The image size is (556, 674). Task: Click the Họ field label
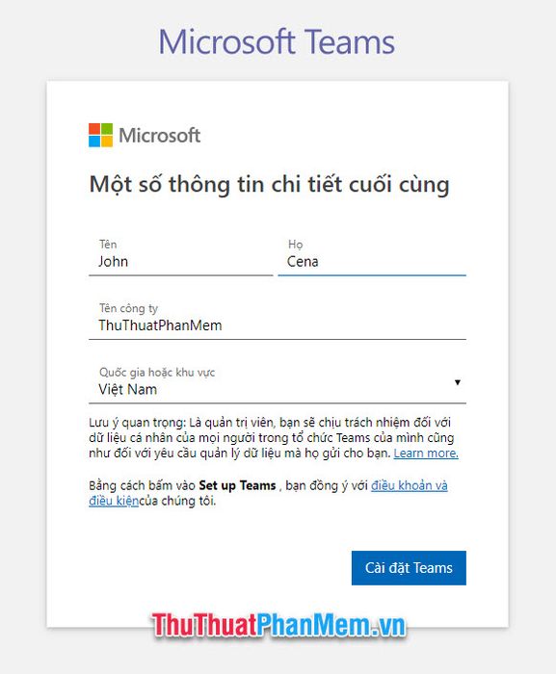295,245
